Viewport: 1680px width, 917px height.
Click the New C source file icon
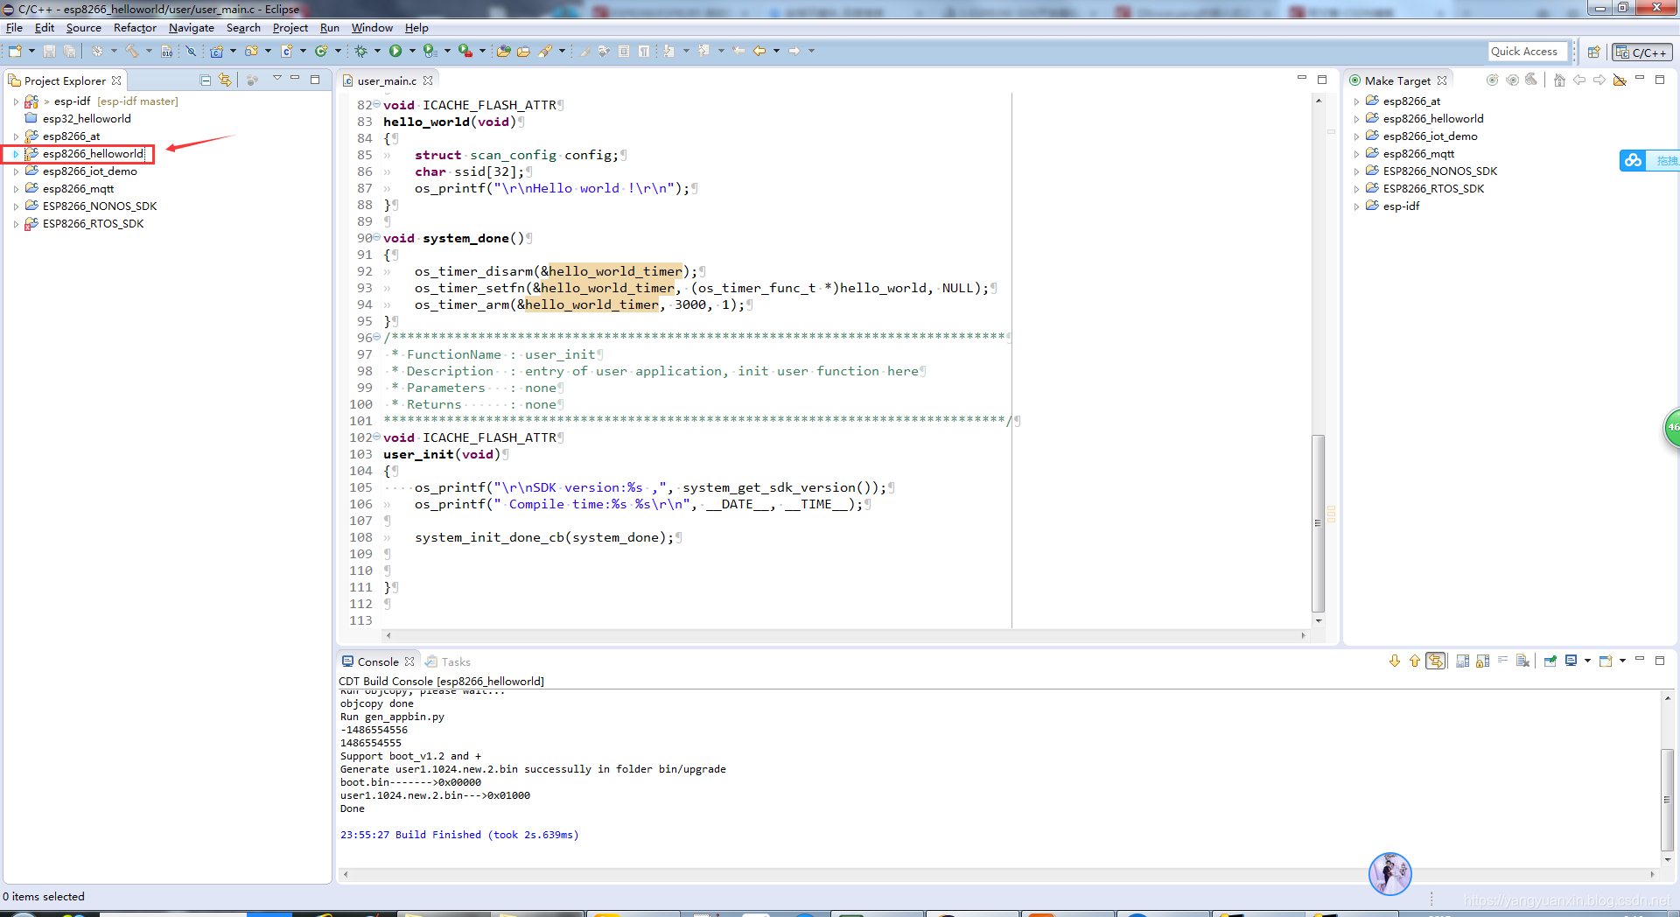[286, 51]
